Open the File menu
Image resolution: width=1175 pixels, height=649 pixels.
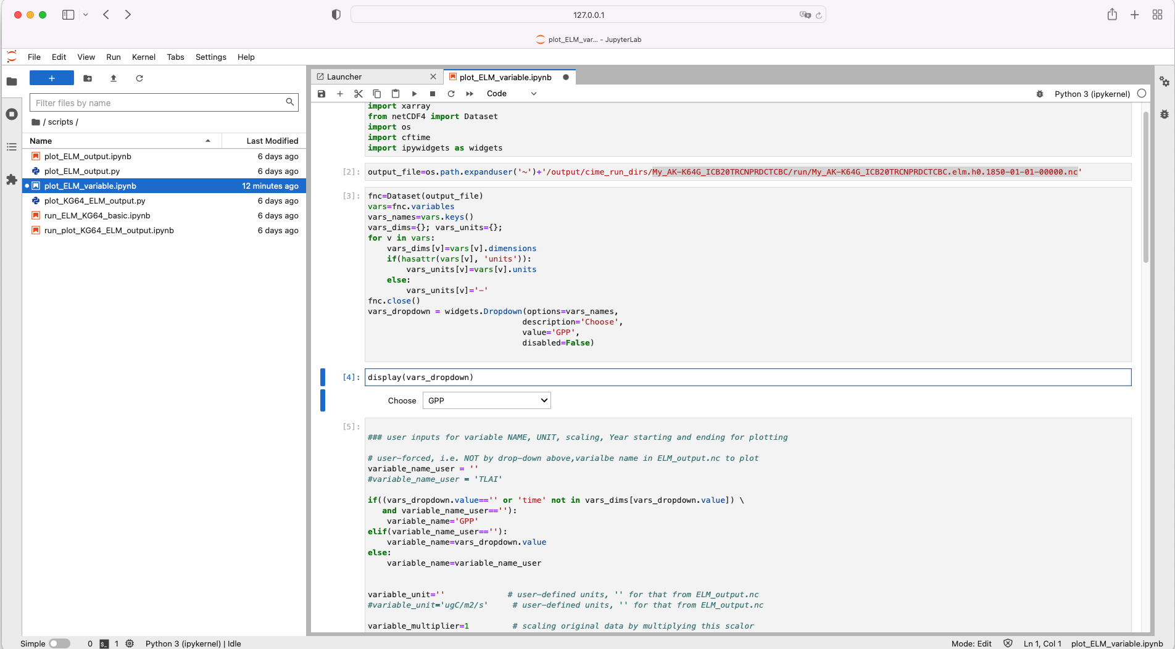click(34, 57)
